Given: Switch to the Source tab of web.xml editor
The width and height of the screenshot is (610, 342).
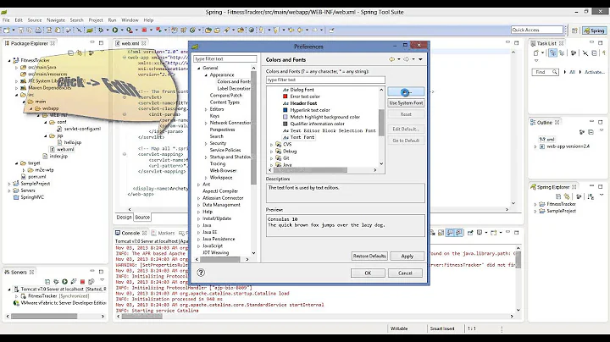Looking at the screenshot, I should click(142, 218).
